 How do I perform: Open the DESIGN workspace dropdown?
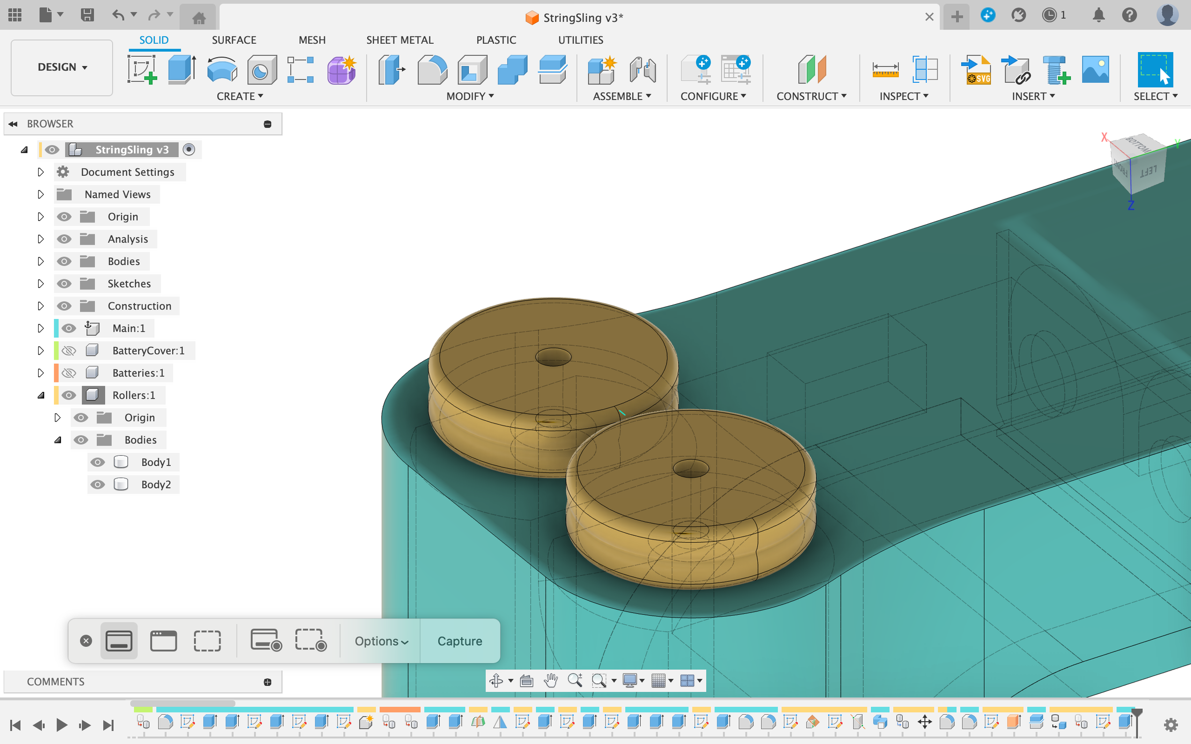[x=62, y=67]
